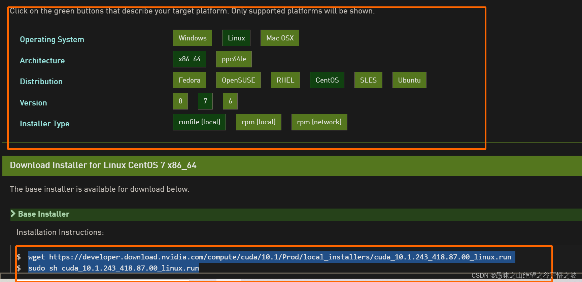
Task: Click the Installer Type label
Action: click(x=44, y=124)
